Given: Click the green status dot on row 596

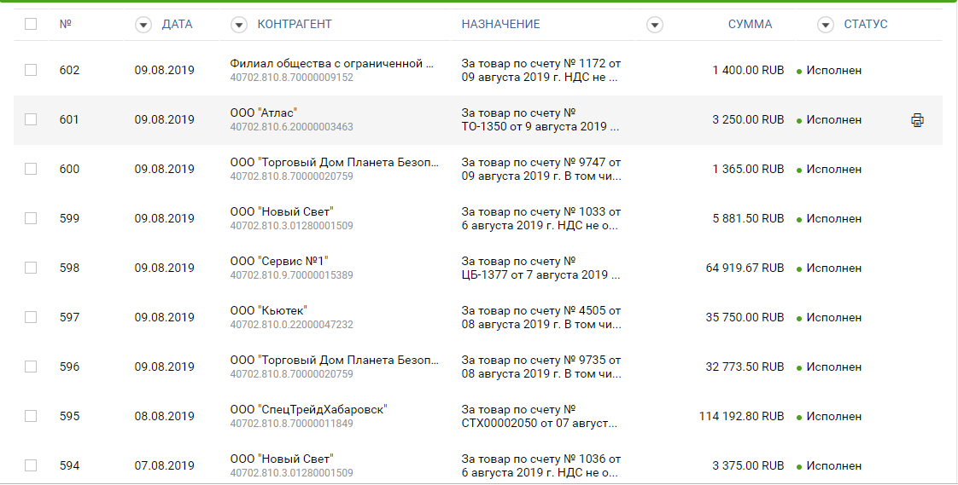Looking at the screenshot, I should click(799, 367).
